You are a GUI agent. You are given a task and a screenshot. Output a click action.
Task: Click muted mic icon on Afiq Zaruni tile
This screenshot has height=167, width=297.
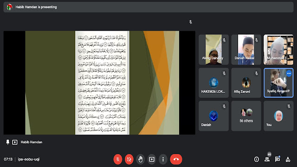(257, 73)
